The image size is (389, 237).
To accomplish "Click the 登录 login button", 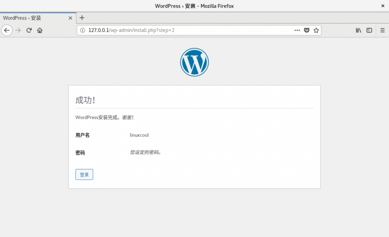I will pos(84,175).
